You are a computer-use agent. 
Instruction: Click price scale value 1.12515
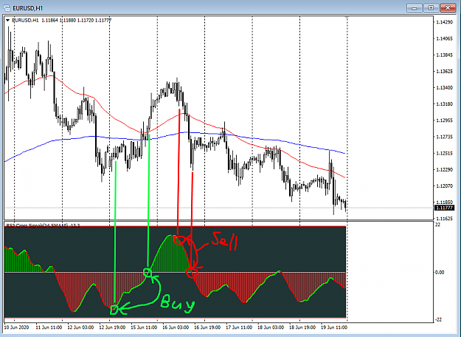click(x=445, y=154)
